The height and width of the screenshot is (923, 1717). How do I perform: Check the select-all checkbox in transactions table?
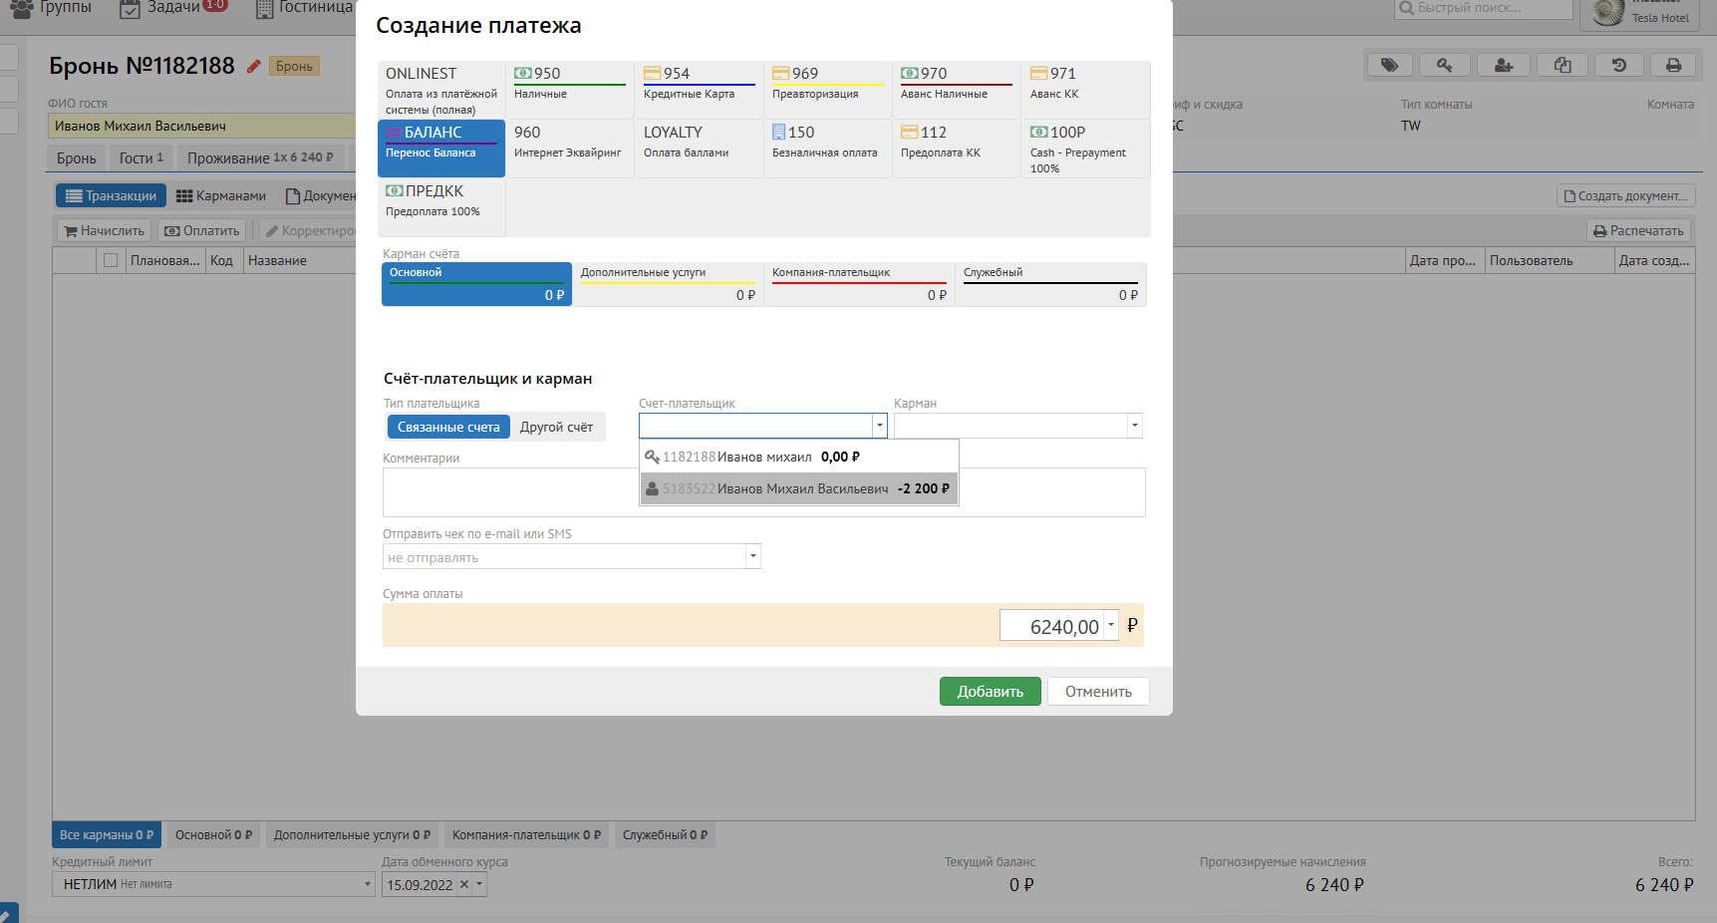point(111,260)
